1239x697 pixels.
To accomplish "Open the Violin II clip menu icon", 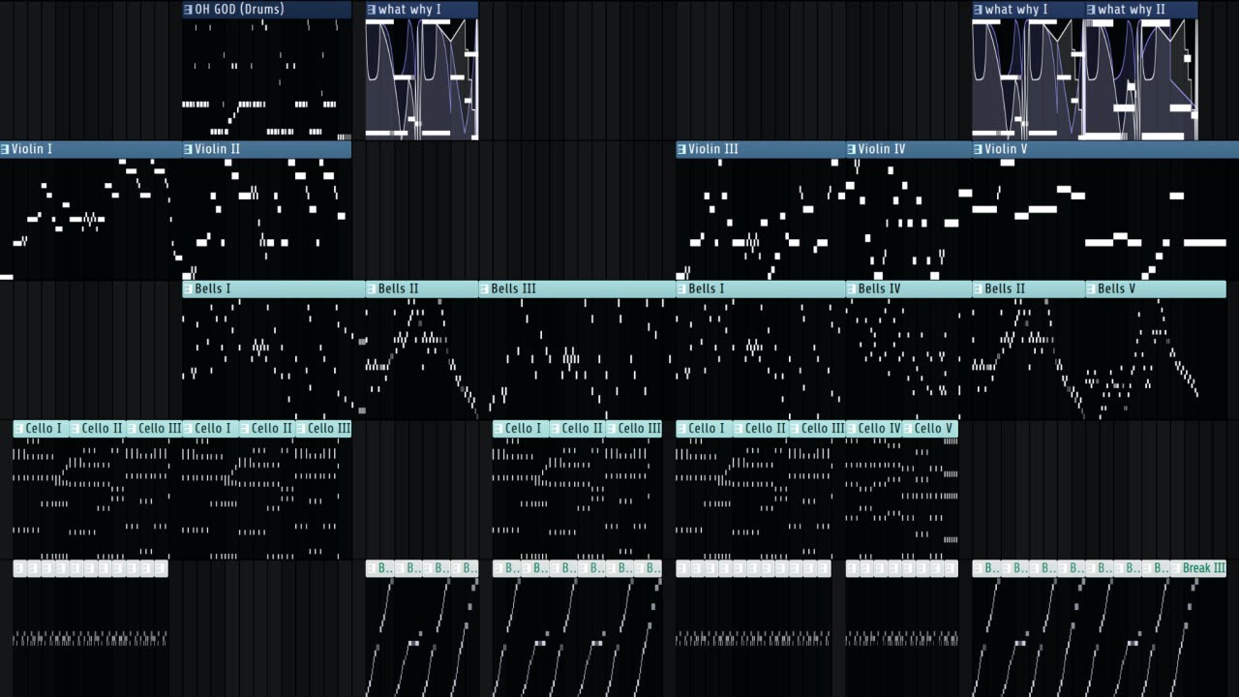I will click(189, 149).
